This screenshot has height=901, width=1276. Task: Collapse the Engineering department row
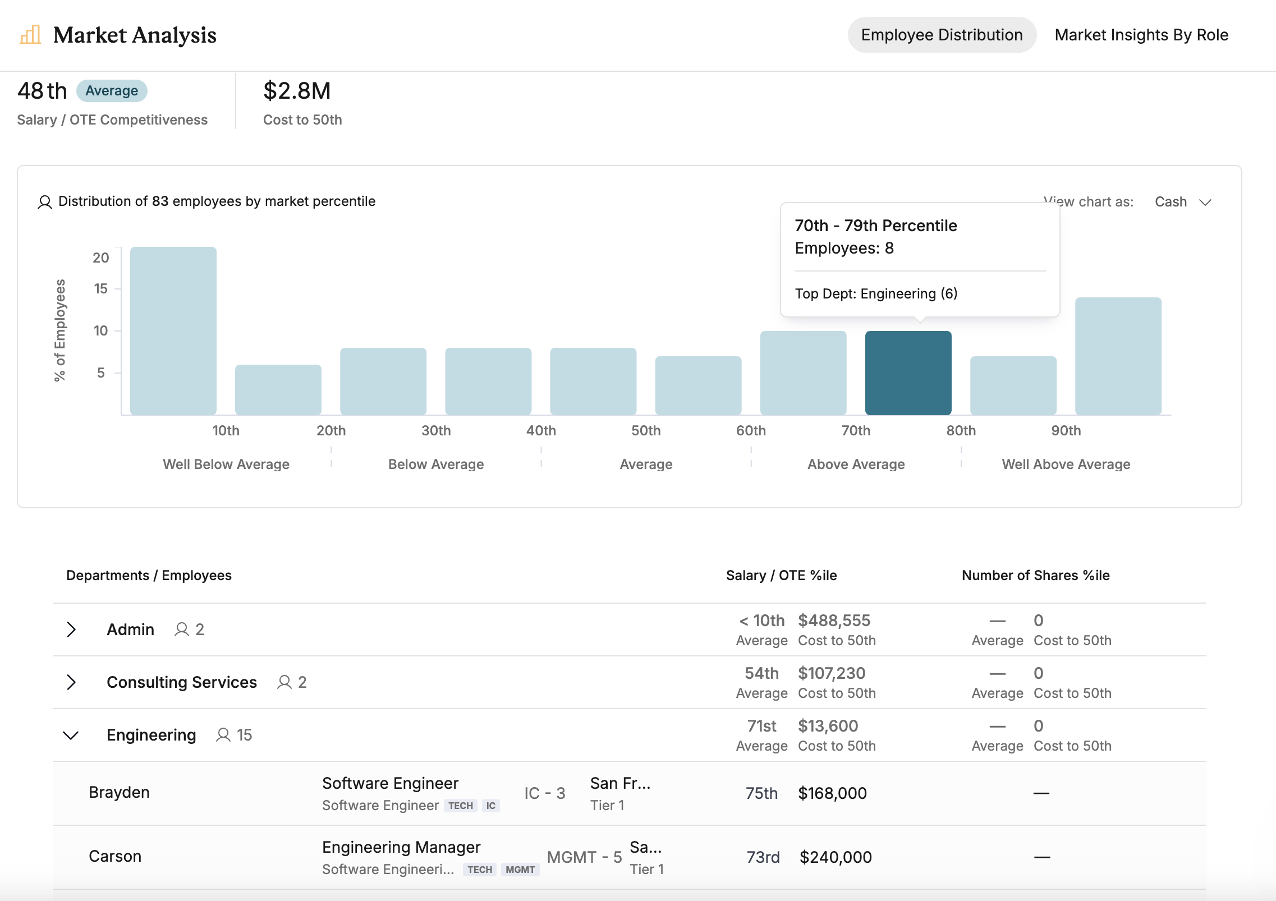71,735
